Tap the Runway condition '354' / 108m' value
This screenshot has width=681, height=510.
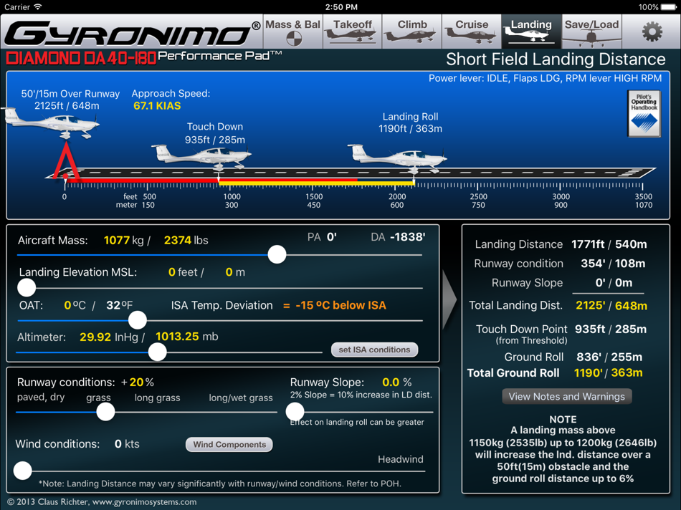point(613,264)
